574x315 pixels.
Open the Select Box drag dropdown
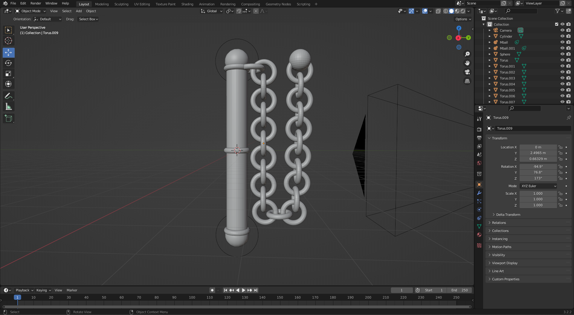pyautogui.click(x=88, y=19)
